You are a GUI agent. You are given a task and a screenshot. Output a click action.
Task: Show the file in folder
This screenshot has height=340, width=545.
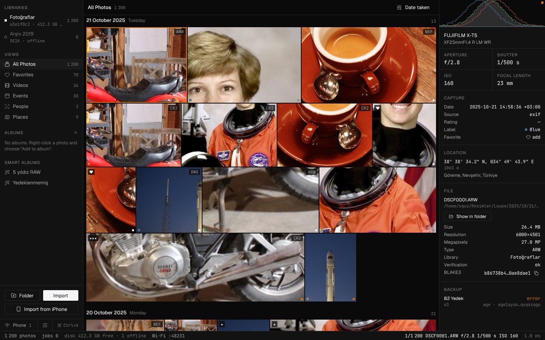click(467, 216)
